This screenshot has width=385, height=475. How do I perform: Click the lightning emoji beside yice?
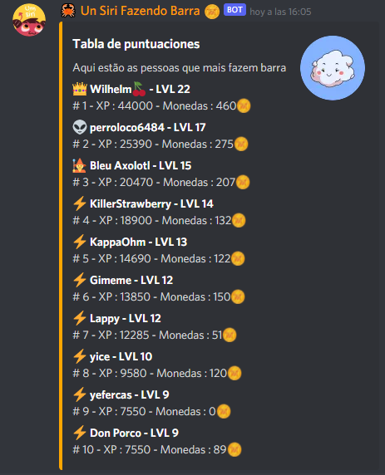click(x=80, y=356)
